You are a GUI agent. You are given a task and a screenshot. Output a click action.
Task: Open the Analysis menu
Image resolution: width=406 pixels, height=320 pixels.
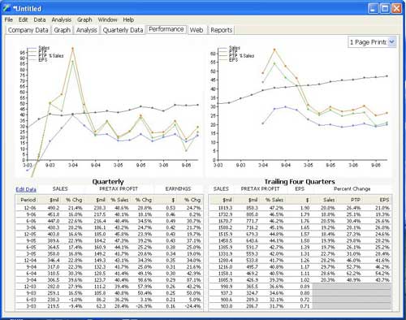pyautogui.click(x=62, y=19)
